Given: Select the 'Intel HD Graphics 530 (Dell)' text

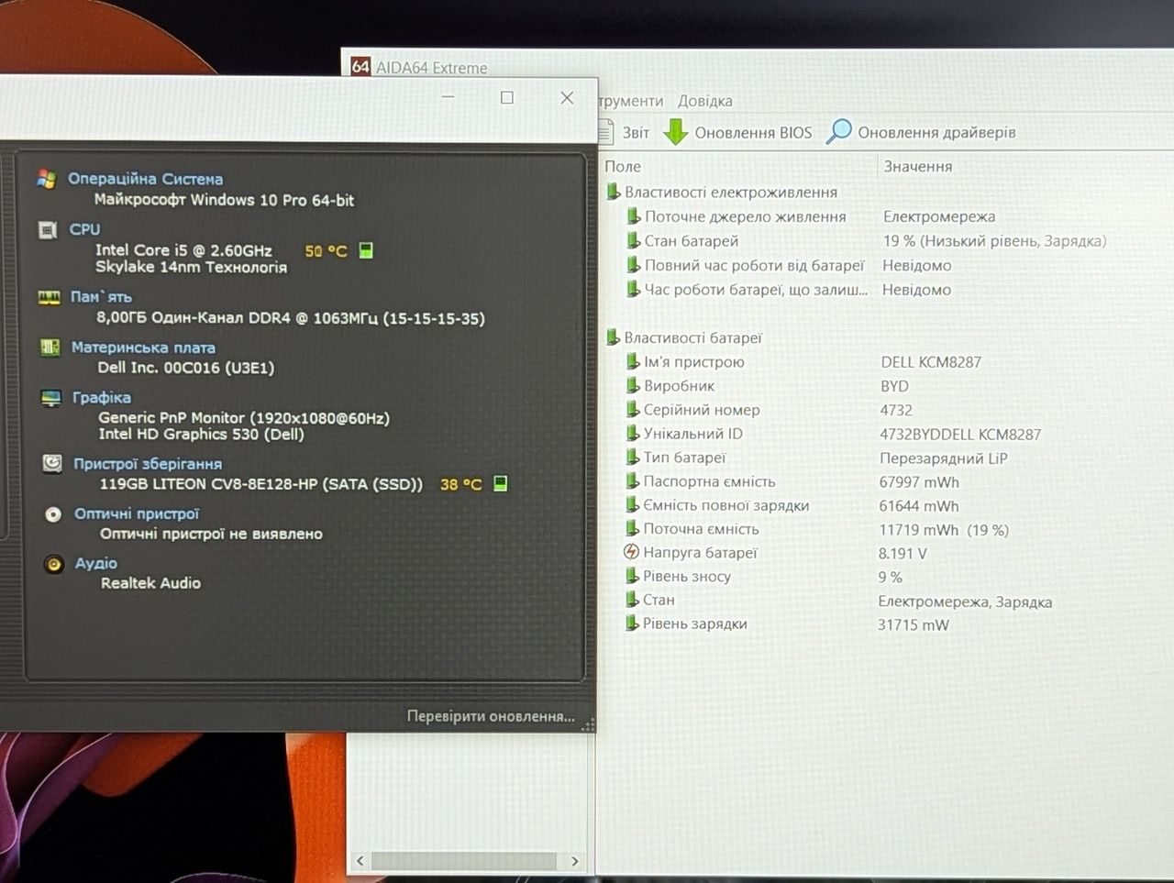Looking at the screenshot, I should (201, 435).
